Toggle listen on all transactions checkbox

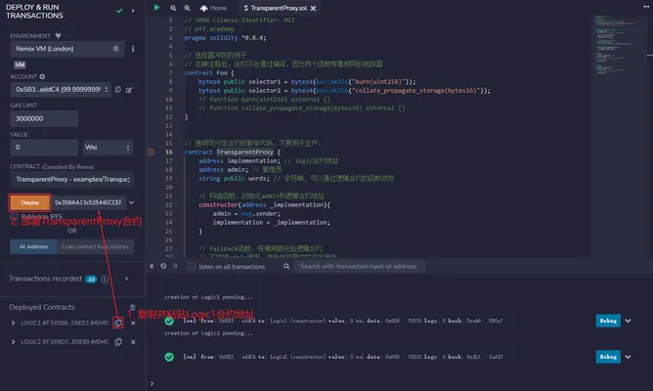(192, 266)
